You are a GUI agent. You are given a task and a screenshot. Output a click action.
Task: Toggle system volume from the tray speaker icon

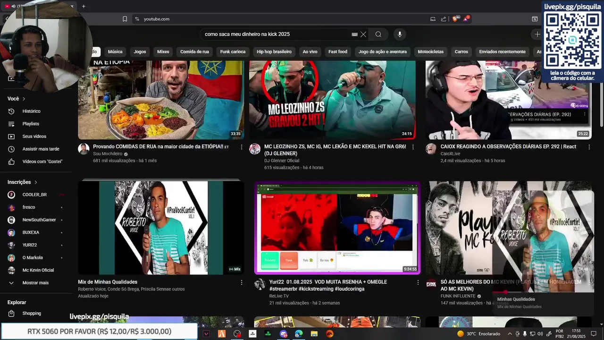coord(540,334)
